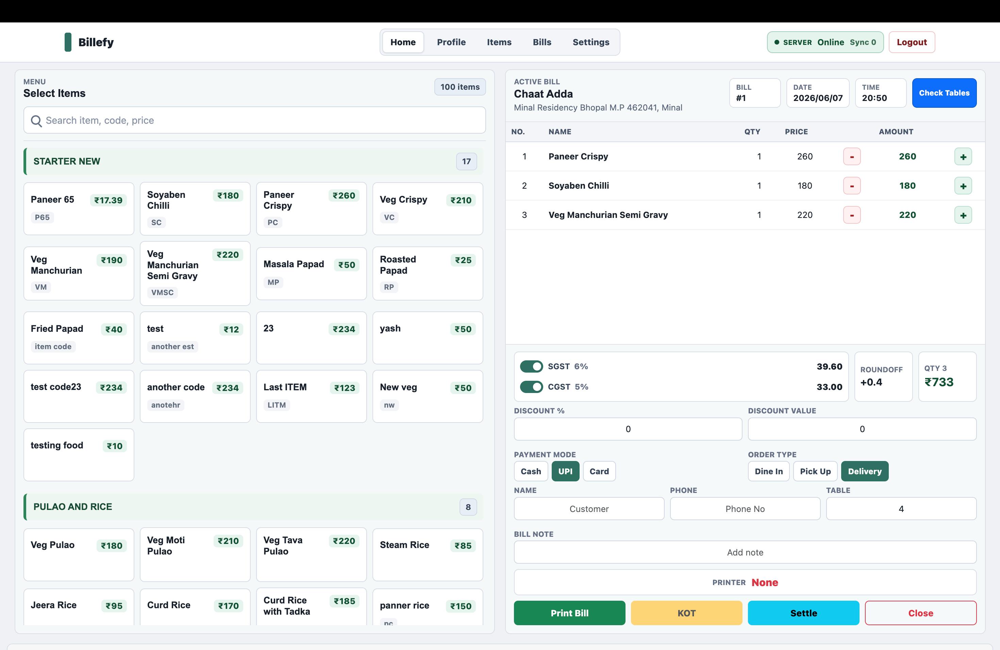
Task: Open the Printer None selector
Action: (745, 582)
